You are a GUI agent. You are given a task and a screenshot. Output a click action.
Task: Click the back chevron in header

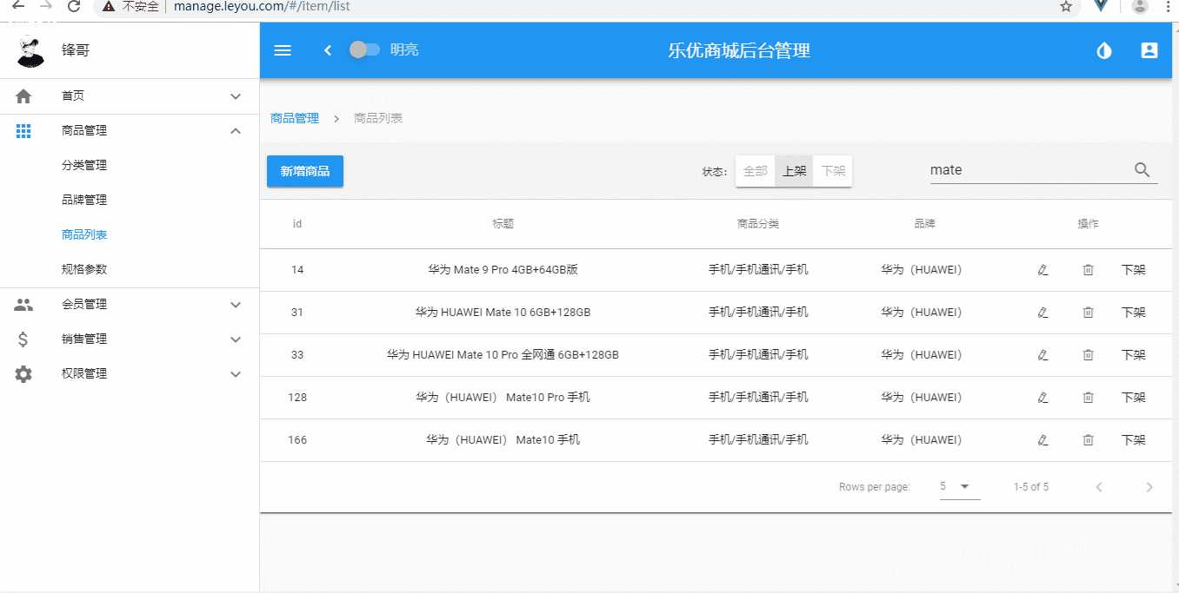328,50
